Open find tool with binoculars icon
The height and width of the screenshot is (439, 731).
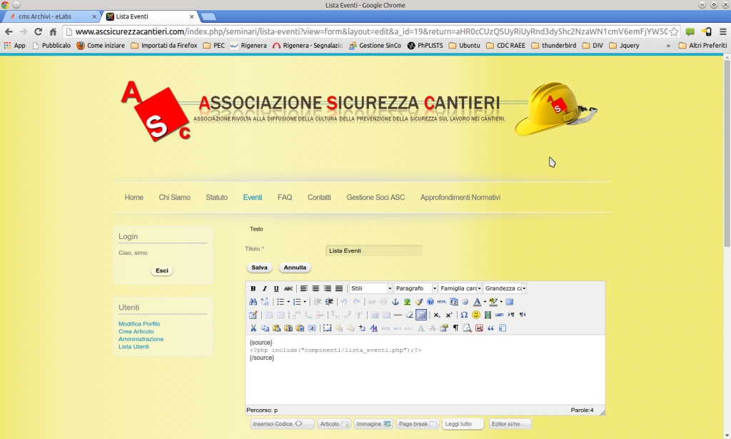[x=253, y=301]
